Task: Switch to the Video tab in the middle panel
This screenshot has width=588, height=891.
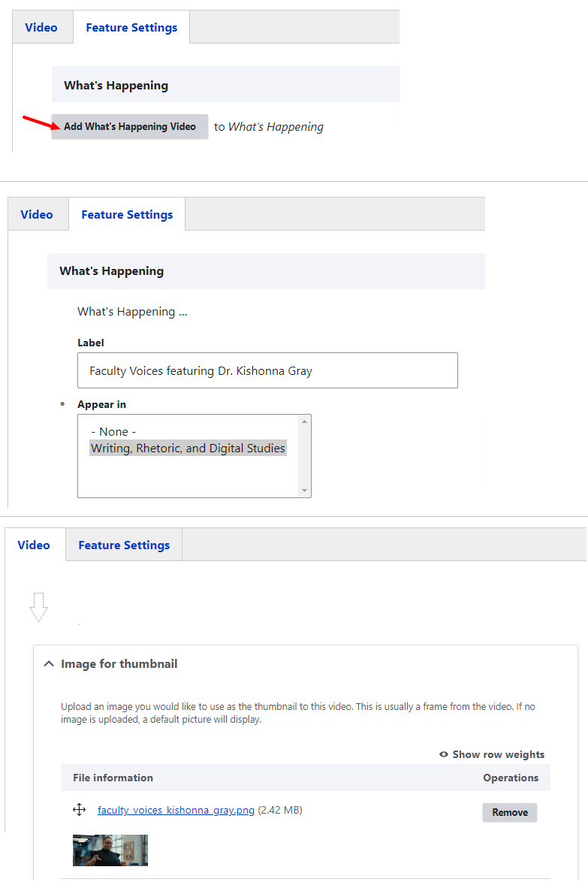Action: 37,214
